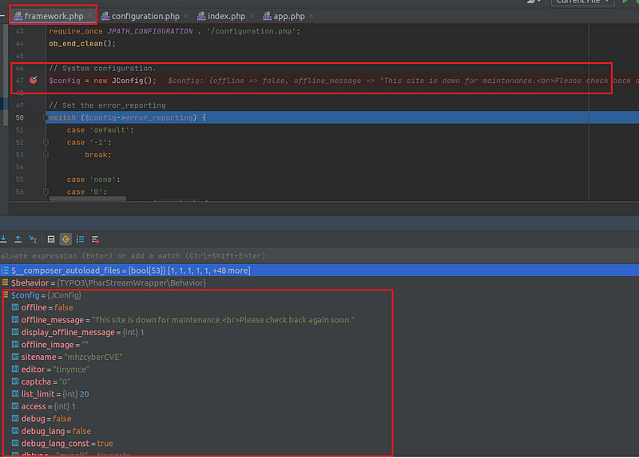639x458 pixels.
Task: Toggle the orange watches view icon
Action: tap(65, 239)
